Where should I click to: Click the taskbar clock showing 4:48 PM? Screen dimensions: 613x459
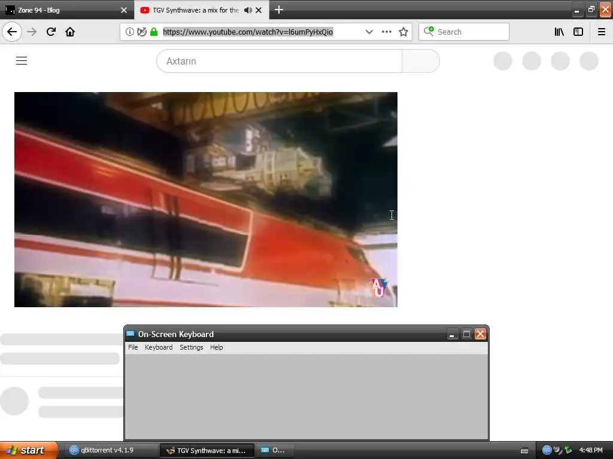click(591, 450)
